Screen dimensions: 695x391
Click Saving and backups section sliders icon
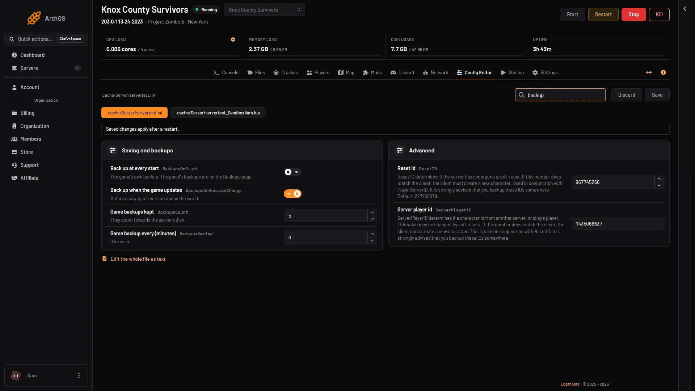[x=113, y=150]
